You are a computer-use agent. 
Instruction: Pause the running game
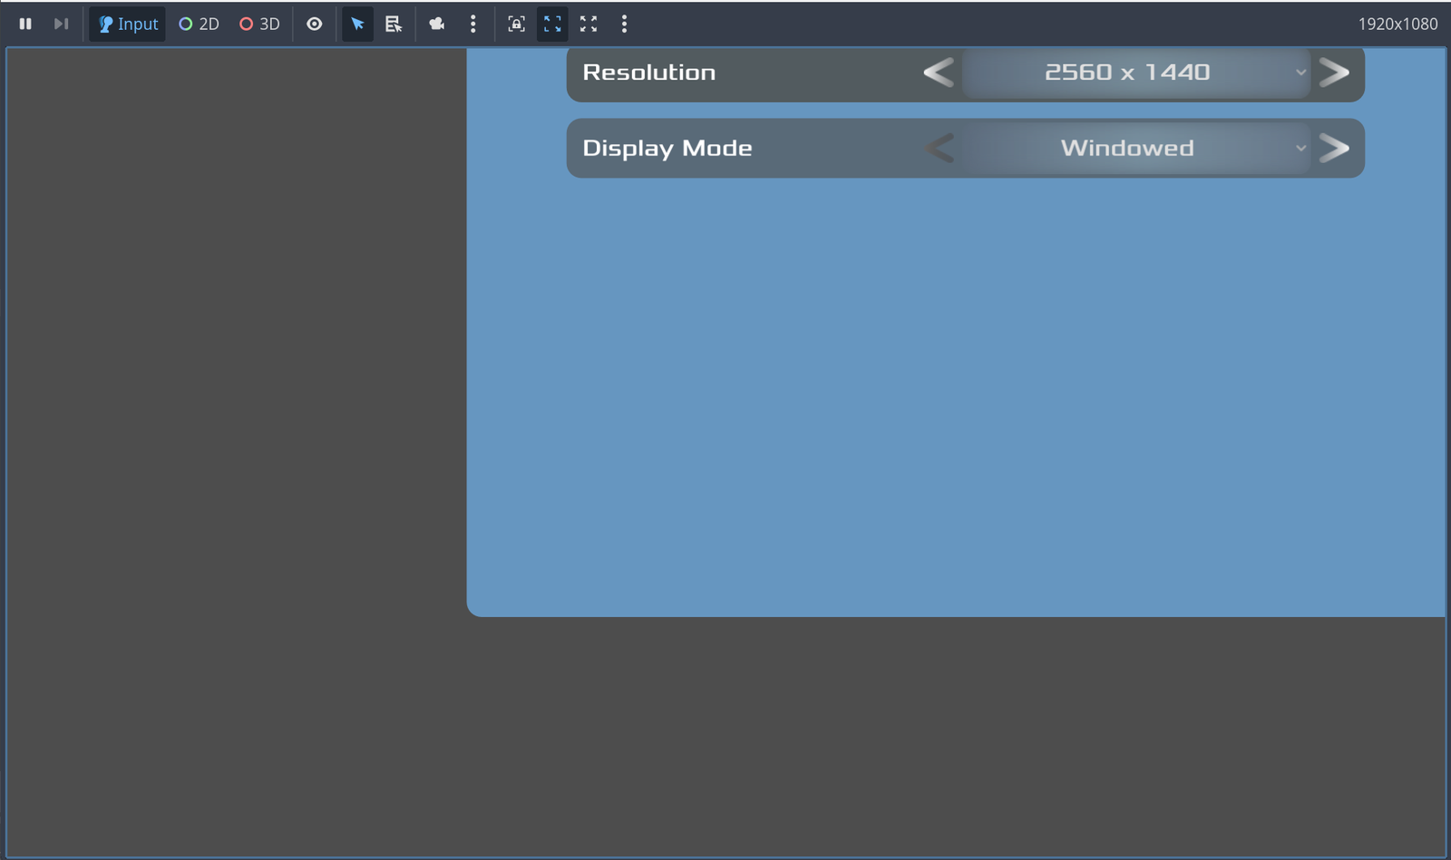pyautogui.click(x=25, y=24)
